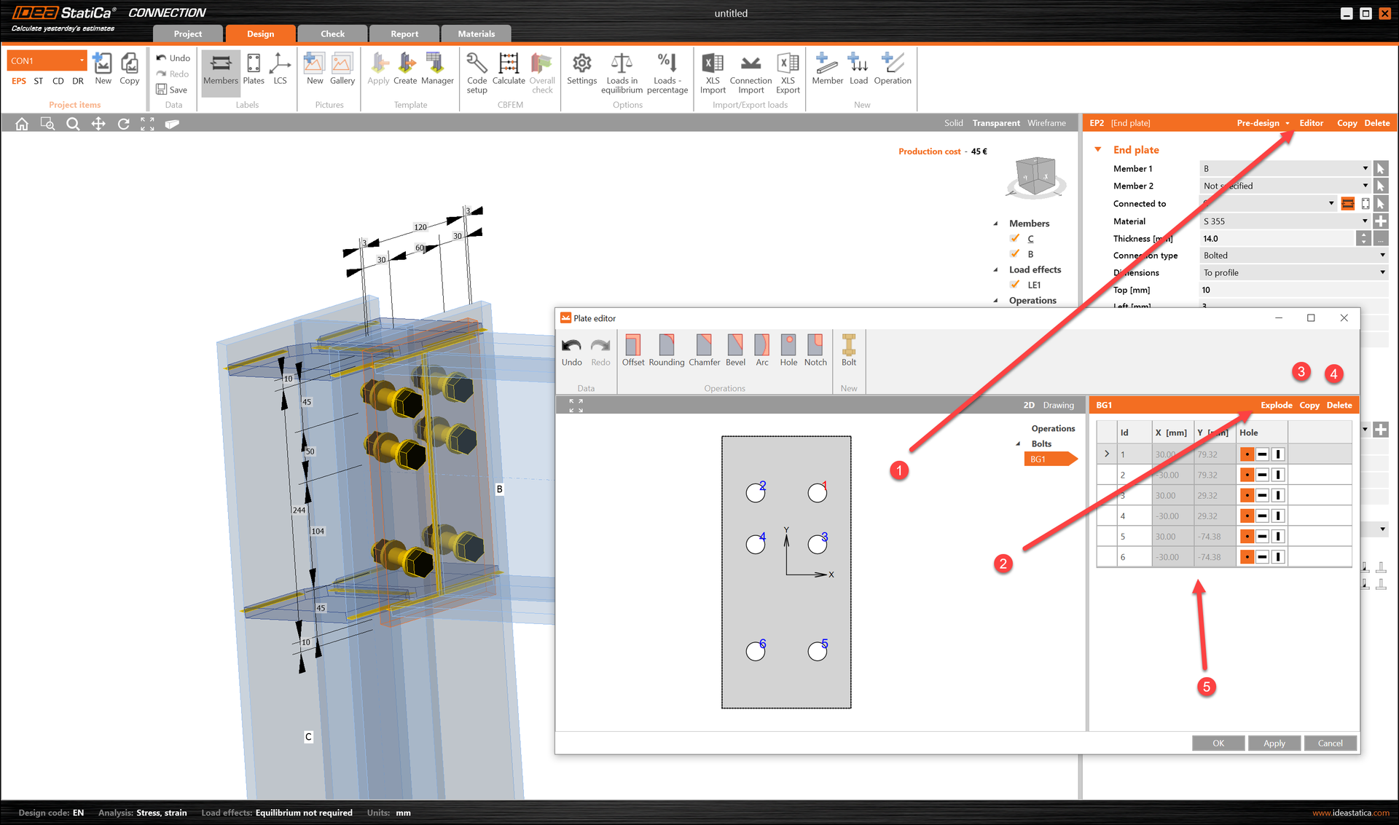Select the Bolt tool in plate editor

coord(847,352)
